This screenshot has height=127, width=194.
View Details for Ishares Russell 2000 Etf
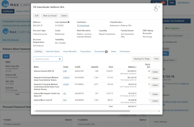coord(155,72)
